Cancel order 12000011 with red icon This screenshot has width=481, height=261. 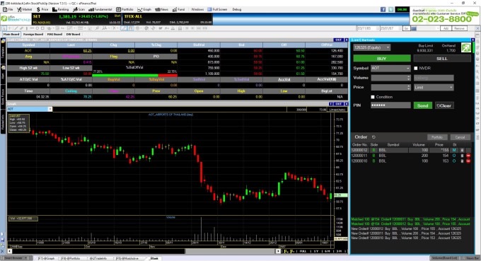[468, 156]
